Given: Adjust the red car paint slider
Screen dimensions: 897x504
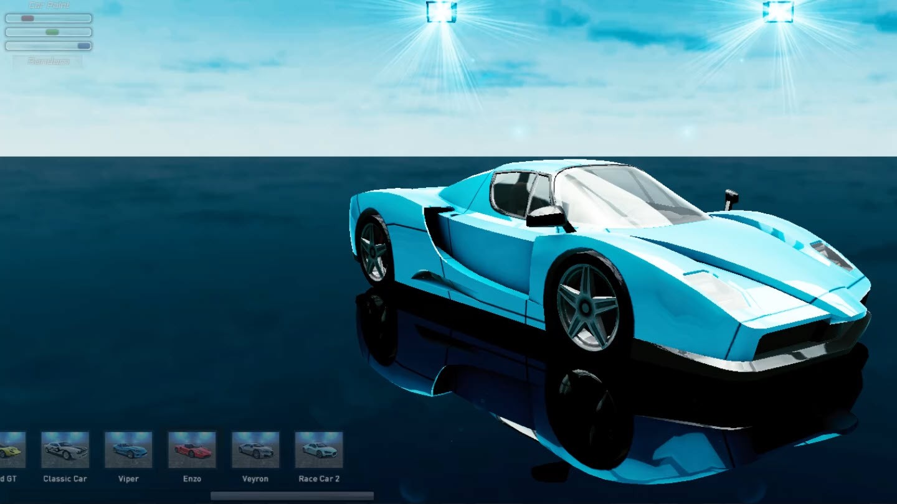Looking at the screenshot, I should coord(49,19).
